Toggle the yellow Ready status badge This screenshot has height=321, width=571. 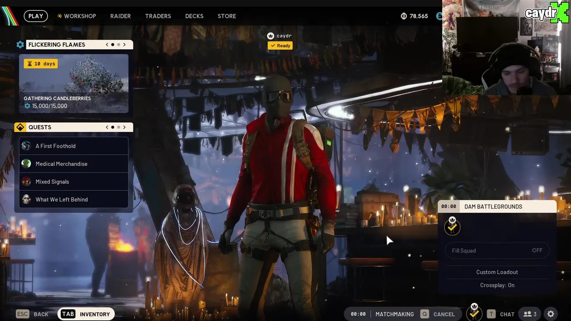coord(280,45)
